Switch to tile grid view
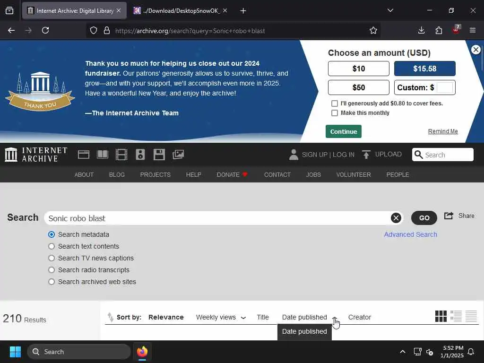 tap(441, 316)
